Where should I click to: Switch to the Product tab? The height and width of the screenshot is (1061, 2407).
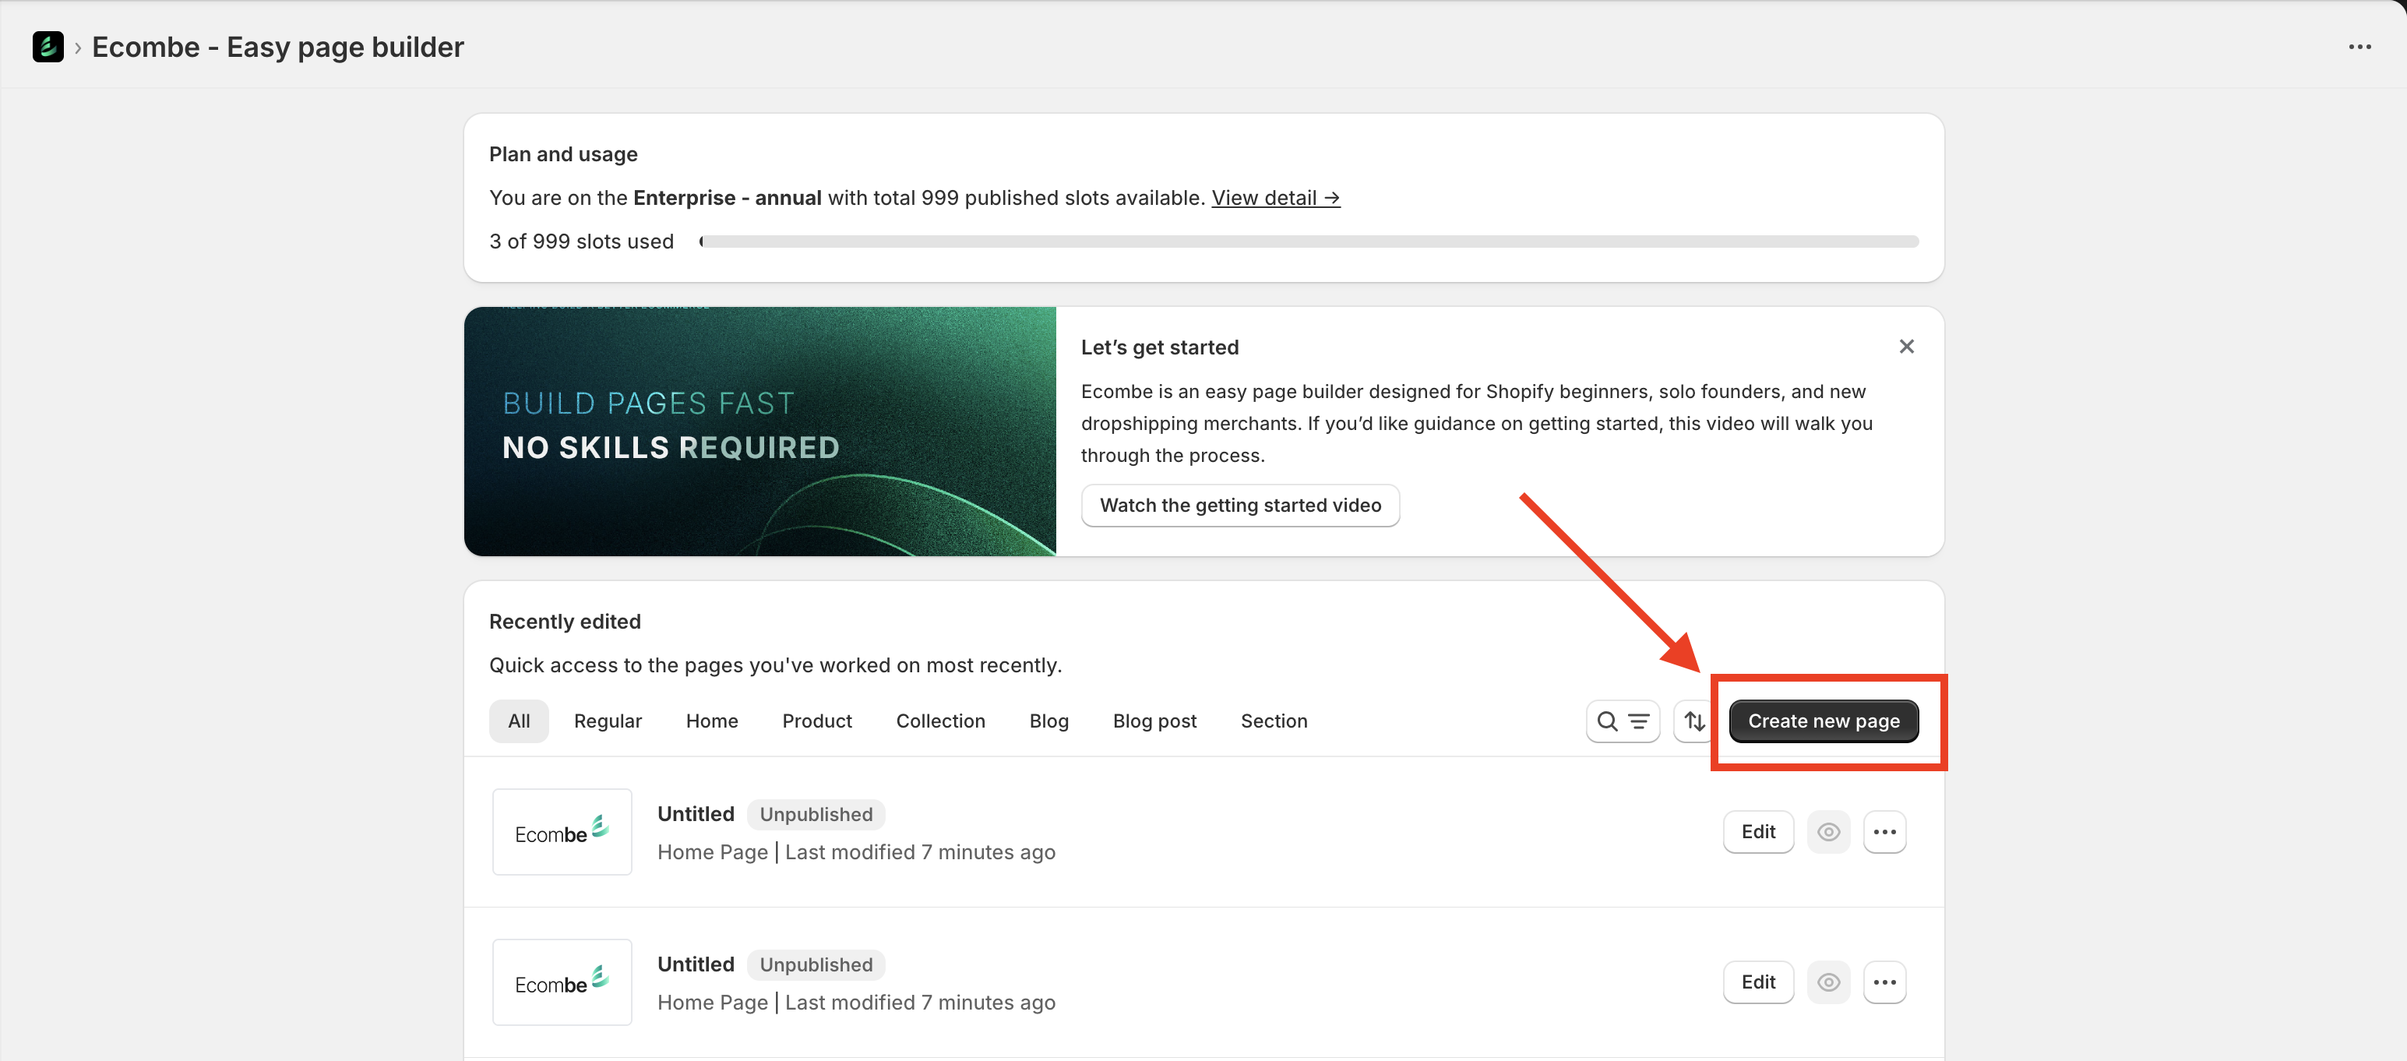coord(816,721)
